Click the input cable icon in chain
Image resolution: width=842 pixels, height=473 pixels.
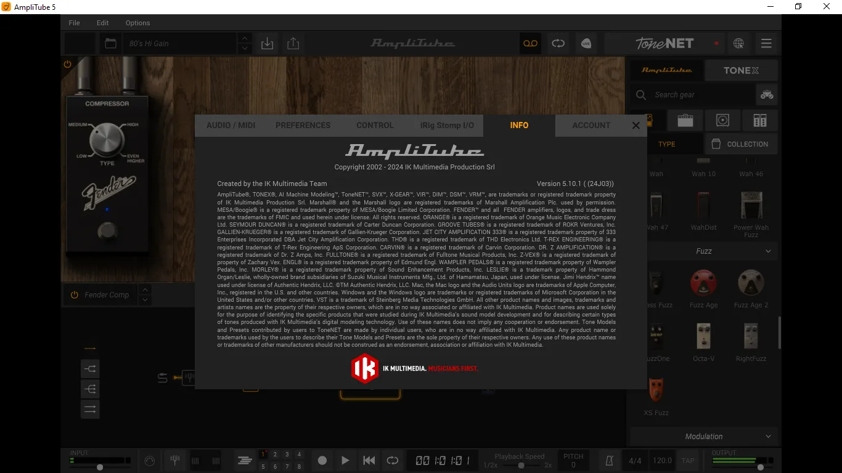tap(163, 378)
